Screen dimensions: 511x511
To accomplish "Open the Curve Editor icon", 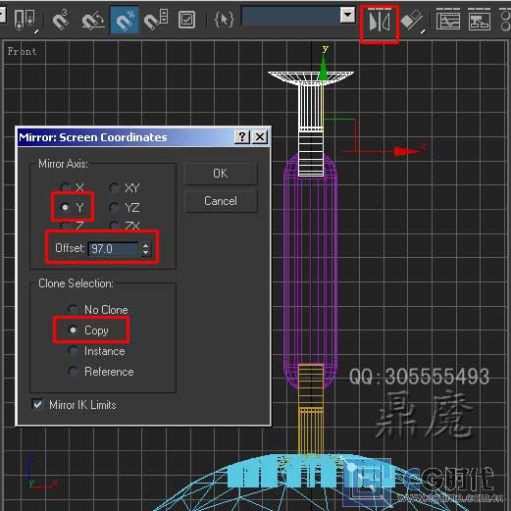I will click(449, 21).
